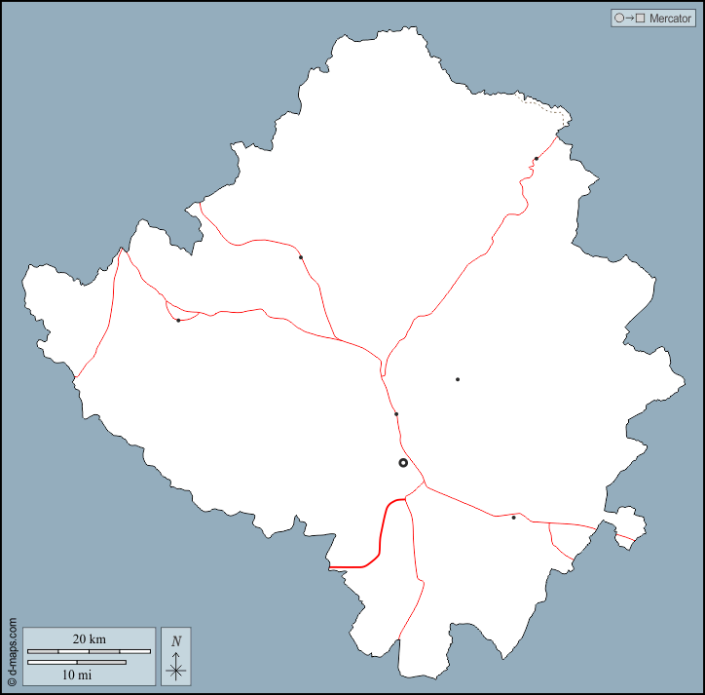Viewport: 705px width, 695px height.
Task: Click the circle-to-square projection icon
Action: pyautogui.click(x=629, y=19)
